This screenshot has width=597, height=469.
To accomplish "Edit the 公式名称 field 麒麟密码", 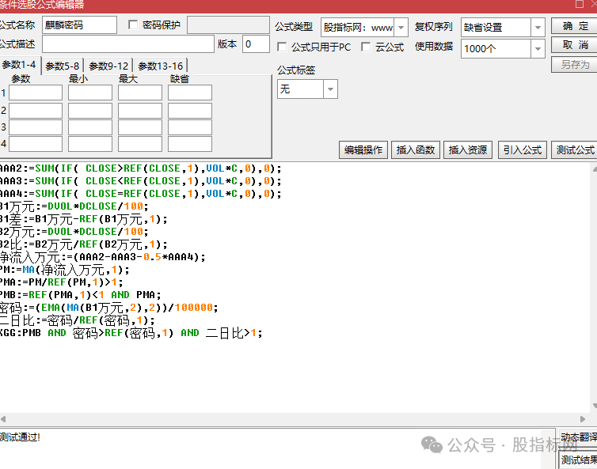I will pos(79,25).
